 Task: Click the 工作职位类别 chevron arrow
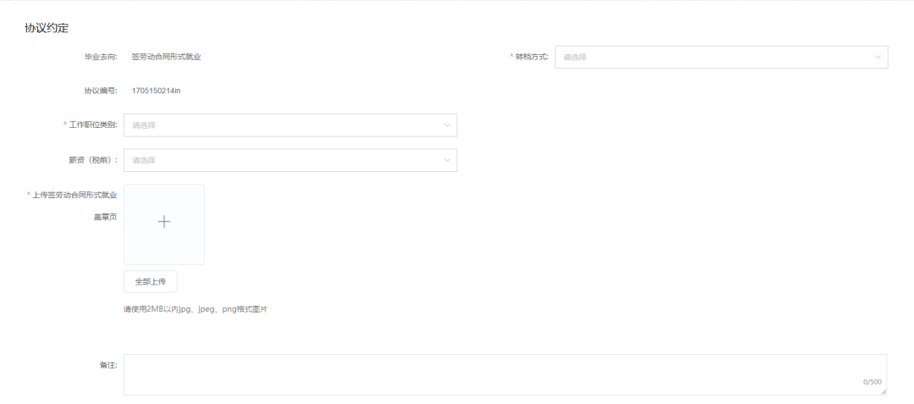pos(447,125)
